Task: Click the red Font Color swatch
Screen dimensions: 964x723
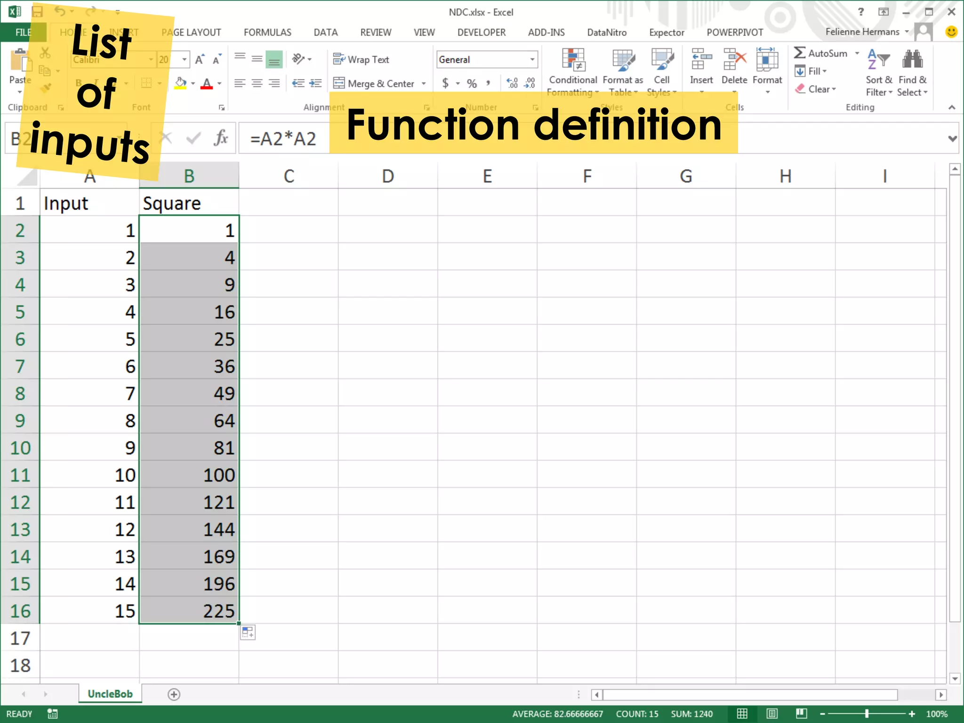Action: coord(207,84)
